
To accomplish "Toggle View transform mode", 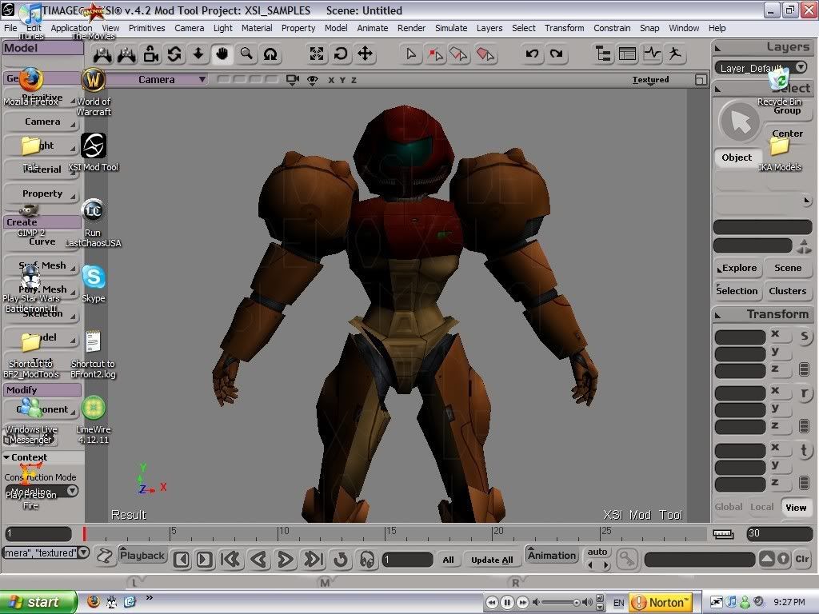I will click(796, 508).
